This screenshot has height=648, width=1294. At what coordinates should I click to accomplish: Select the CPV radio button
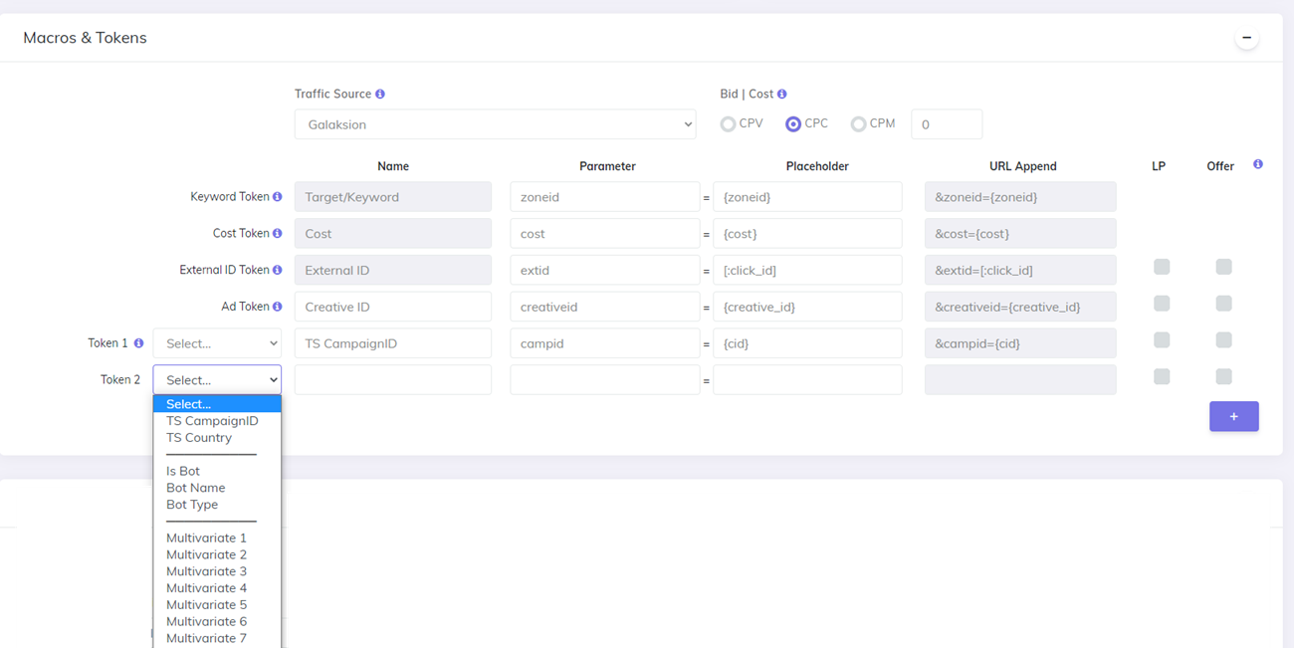pos(729,124)
